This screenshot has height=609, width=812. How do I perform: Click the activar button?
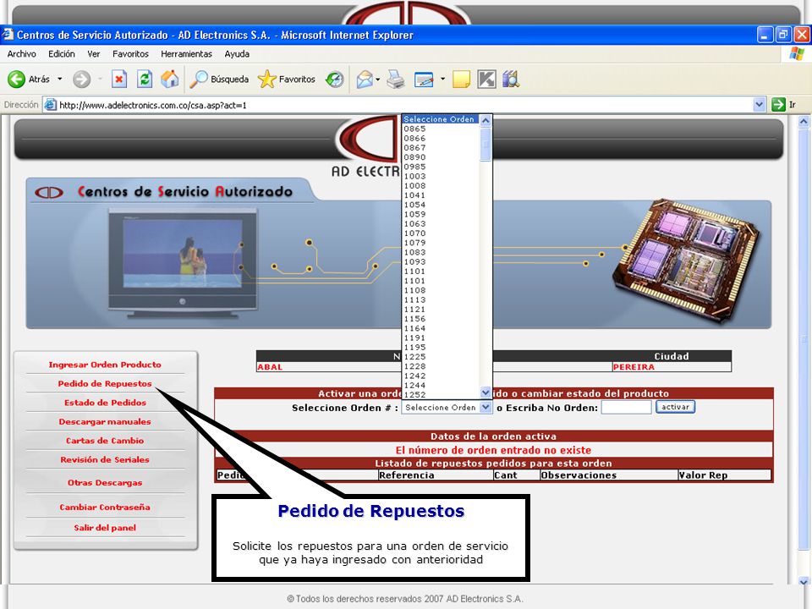[675, 407]
